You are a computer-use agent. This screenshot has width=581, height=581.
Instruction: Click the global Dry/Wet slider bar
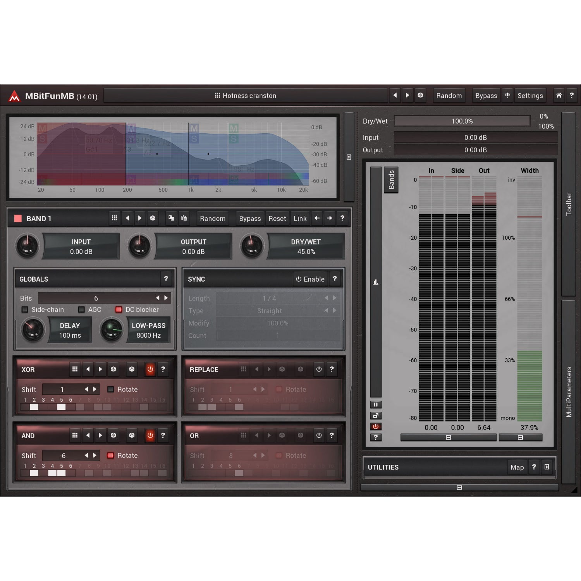click(x=462, y=121)
